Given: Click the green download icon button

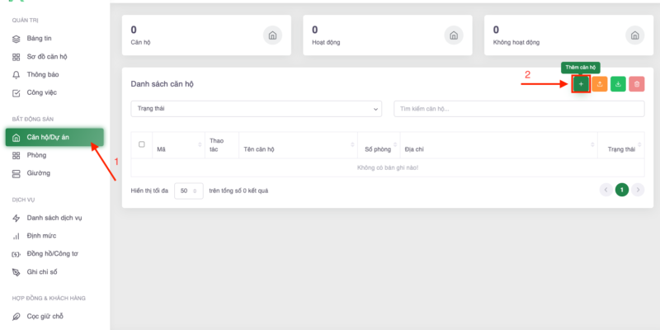Looking at the screenshot, I should tap(618, 84).
